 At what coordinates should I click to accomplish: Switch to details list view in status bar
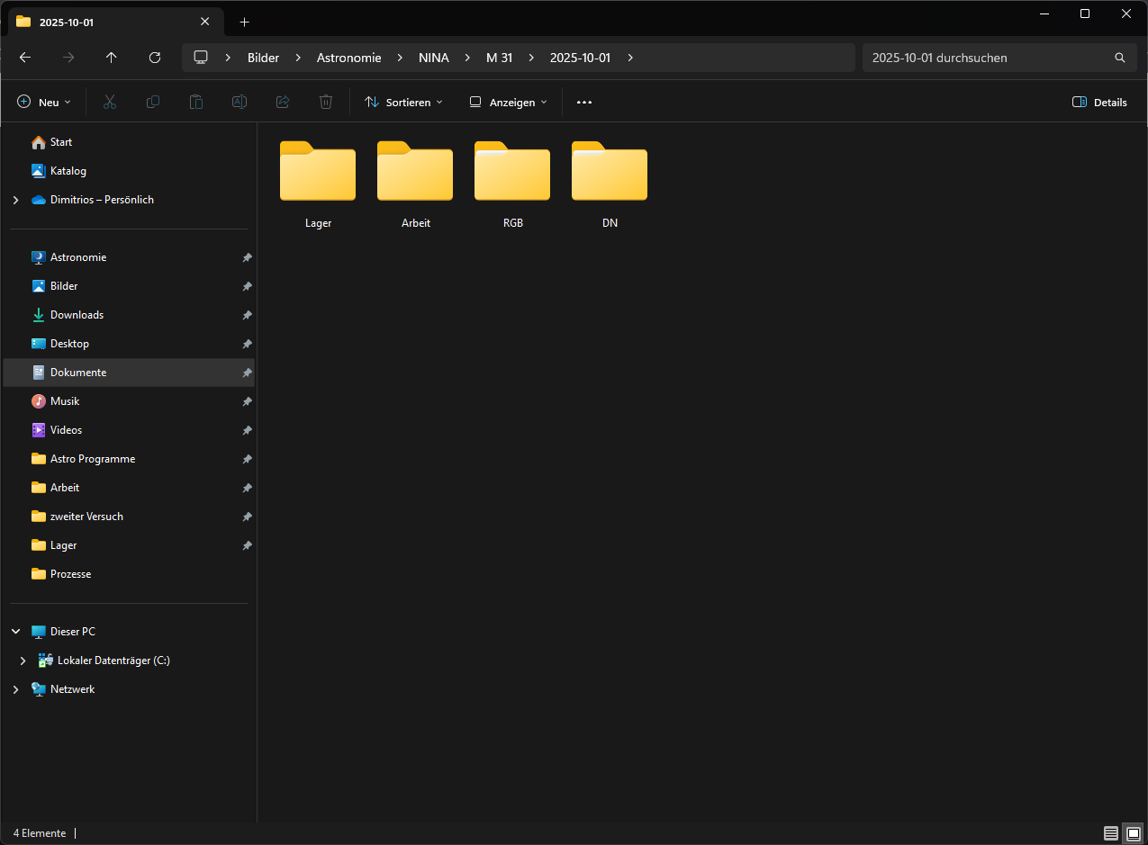coord(1111,833)
